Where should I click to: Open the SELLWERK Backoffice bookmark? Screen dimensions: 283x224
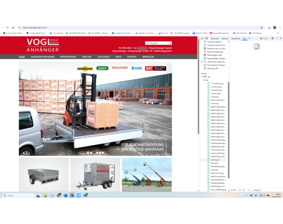tap(76, 33)
